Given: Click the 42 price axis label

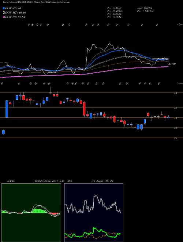Looking at the screenshot, I should pyautogui.click(x=175, y=108).
